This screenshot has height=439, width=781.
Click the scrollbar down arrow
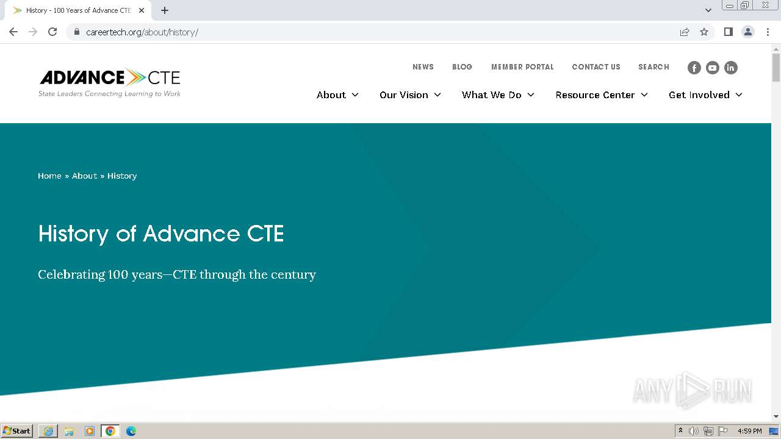pos(776,416)
